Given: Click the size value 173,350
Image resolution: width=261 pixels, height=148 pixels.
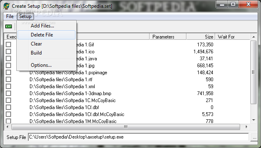Looking at the screenshot, I should pos(205,45).
